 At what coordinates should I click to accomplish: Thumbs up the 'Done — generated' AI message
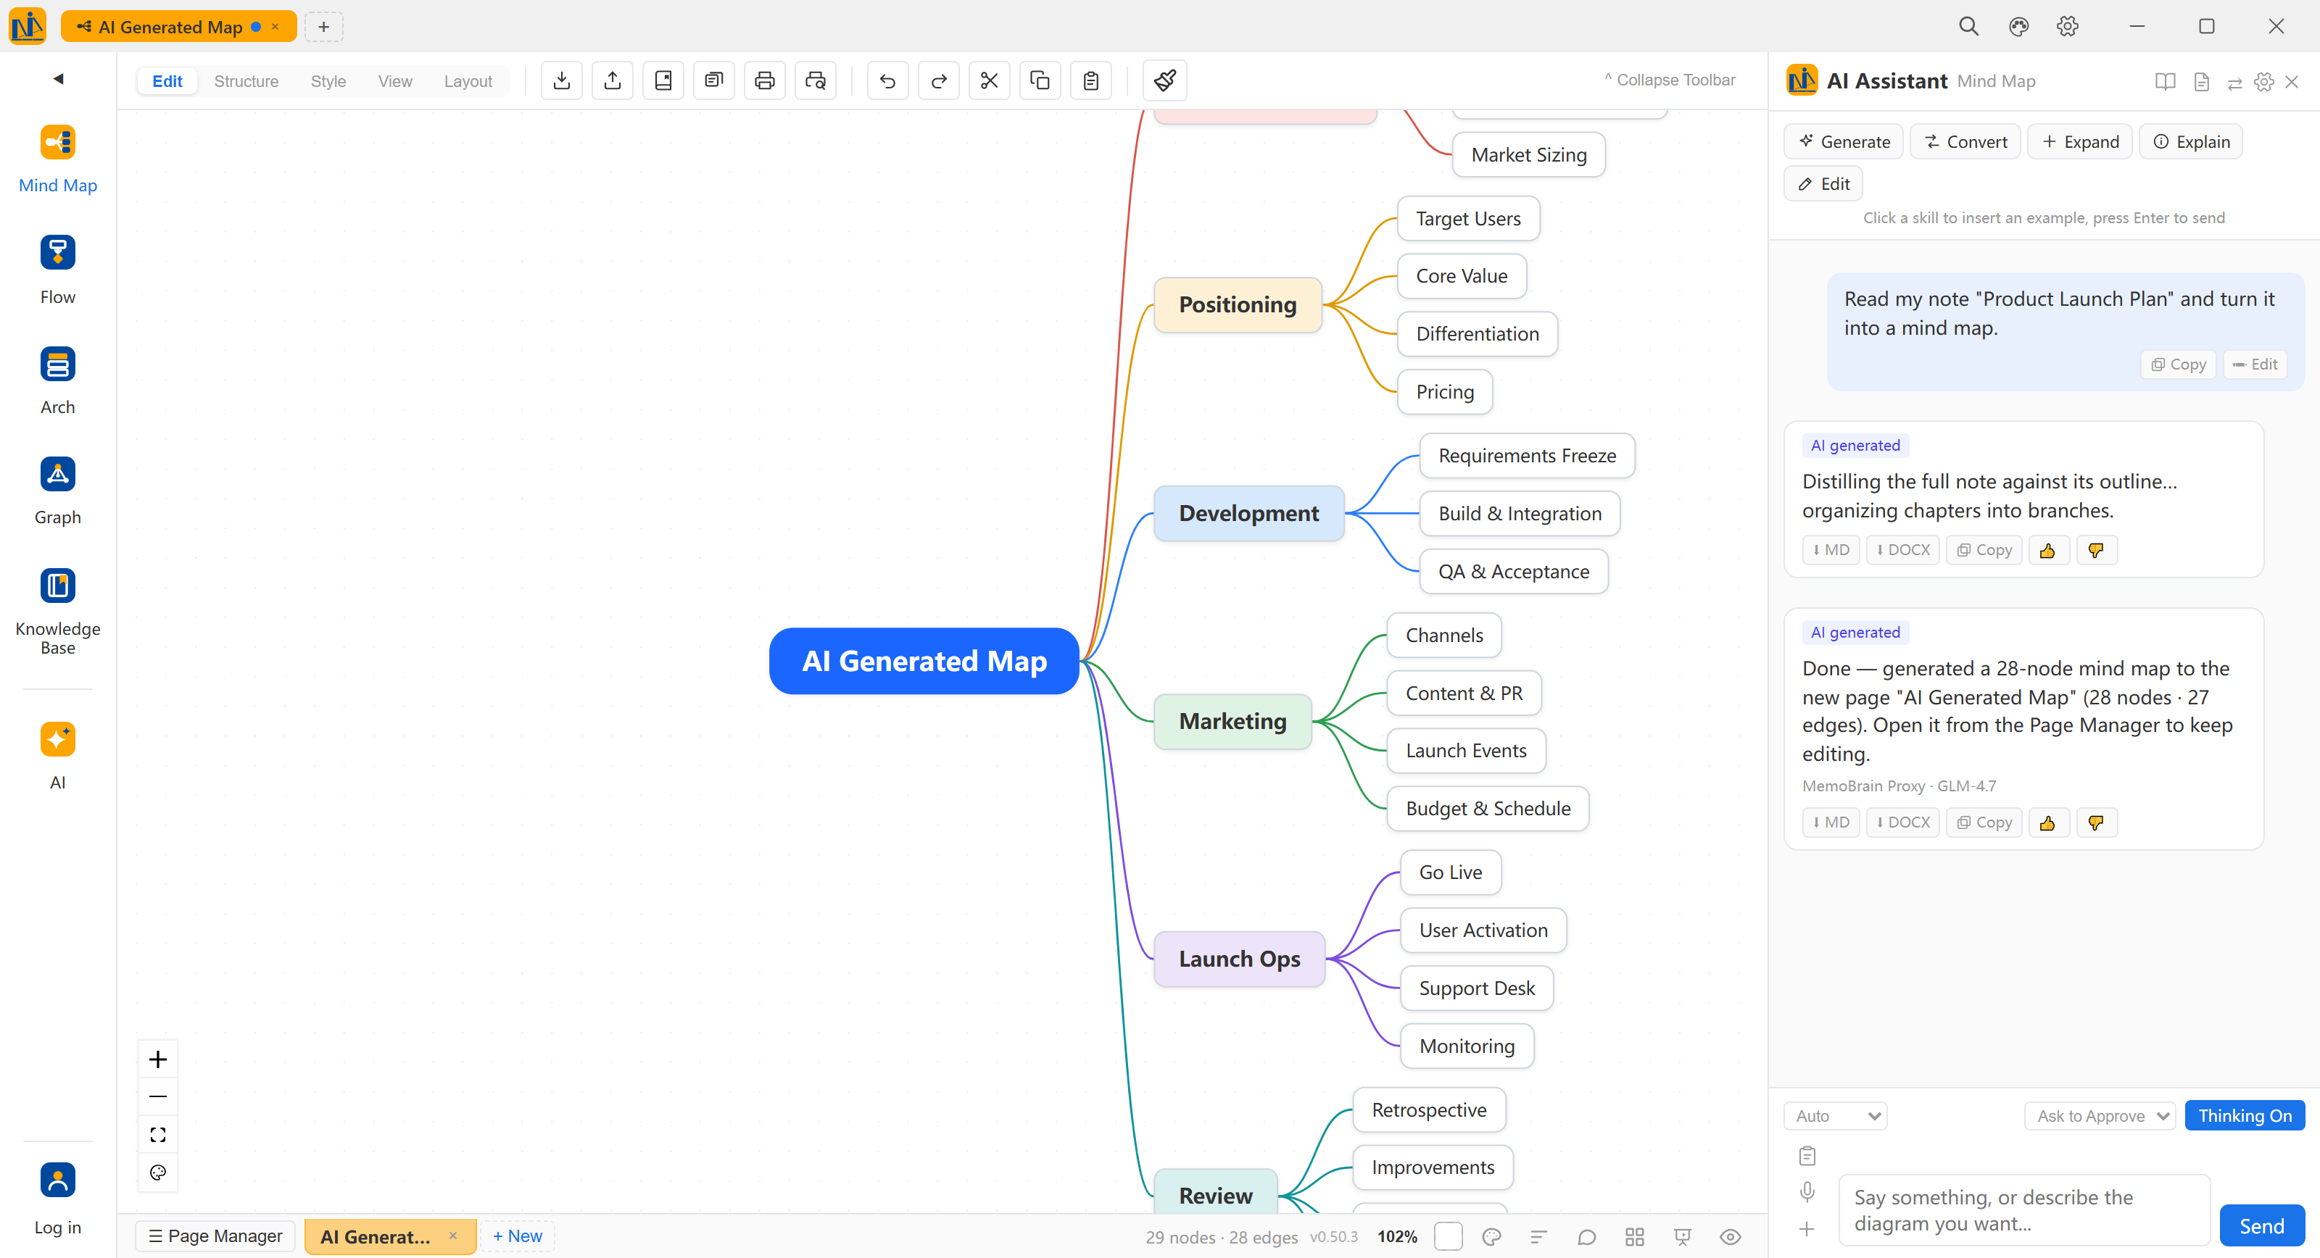point(2048,823)
